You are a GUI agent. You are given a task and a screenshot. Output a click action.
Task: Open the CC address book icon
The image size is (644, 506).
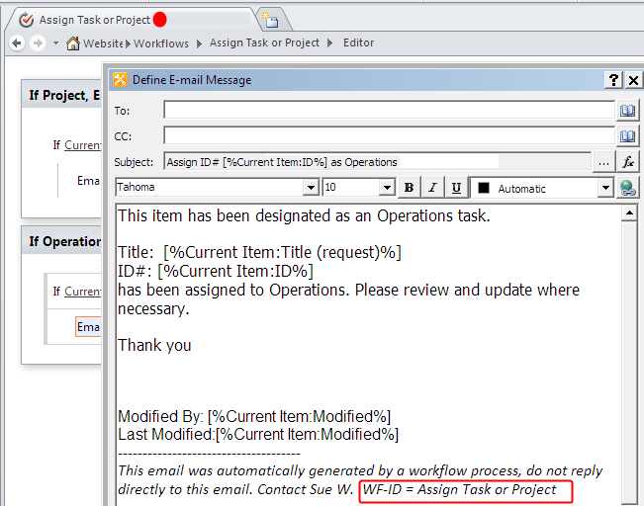[x=627, y=136]
